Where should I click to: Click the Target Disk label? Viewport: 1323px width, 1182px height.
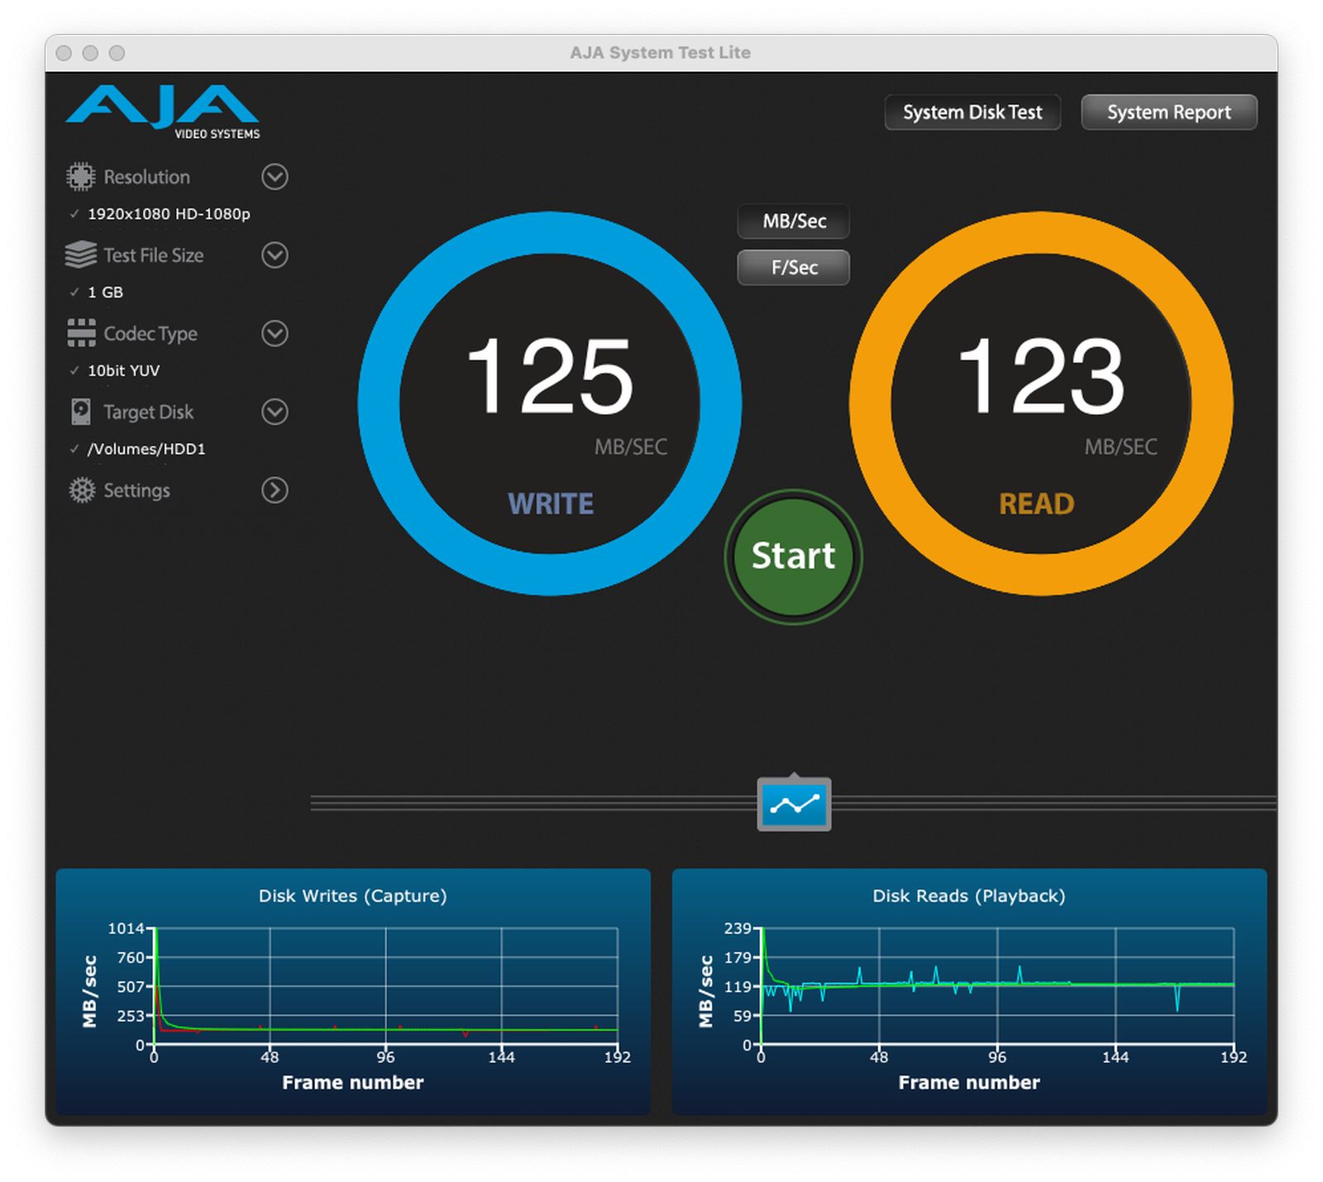click(x=148, y=412)
